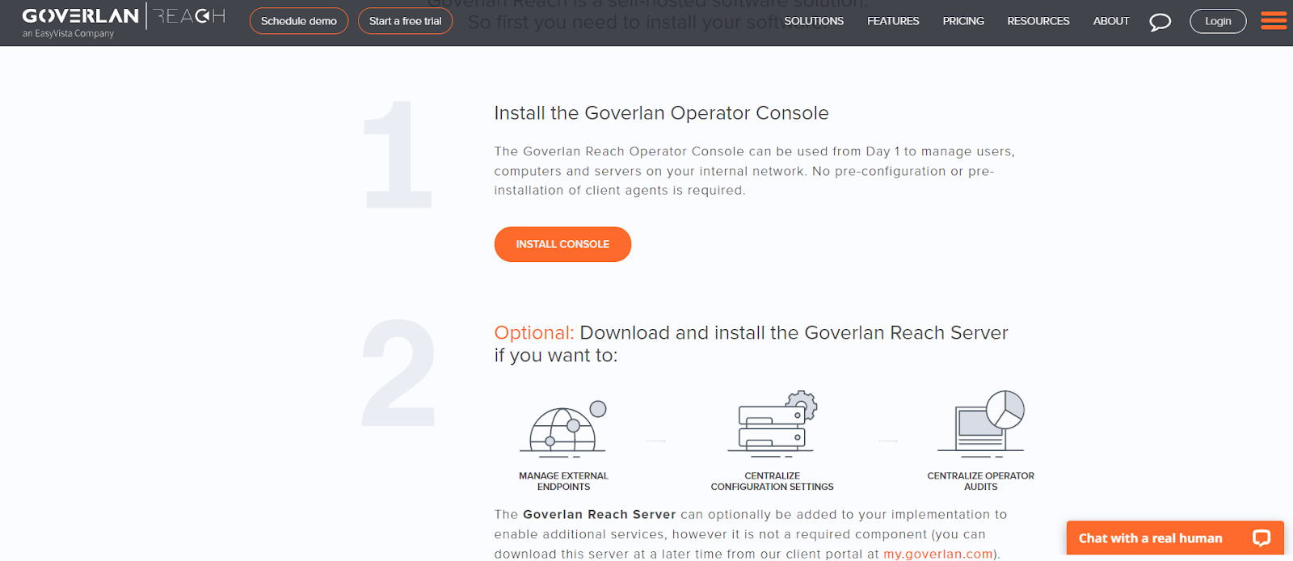Click the Install Console button
The height and width of the screenshot is (561, 1293).
pyautogui.click(x=562, y=244)
